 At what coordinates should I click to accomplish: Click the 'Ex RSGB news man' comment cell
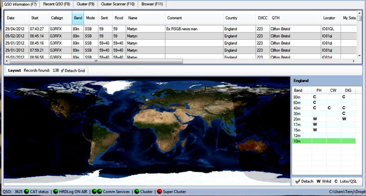tap(194, 29)
